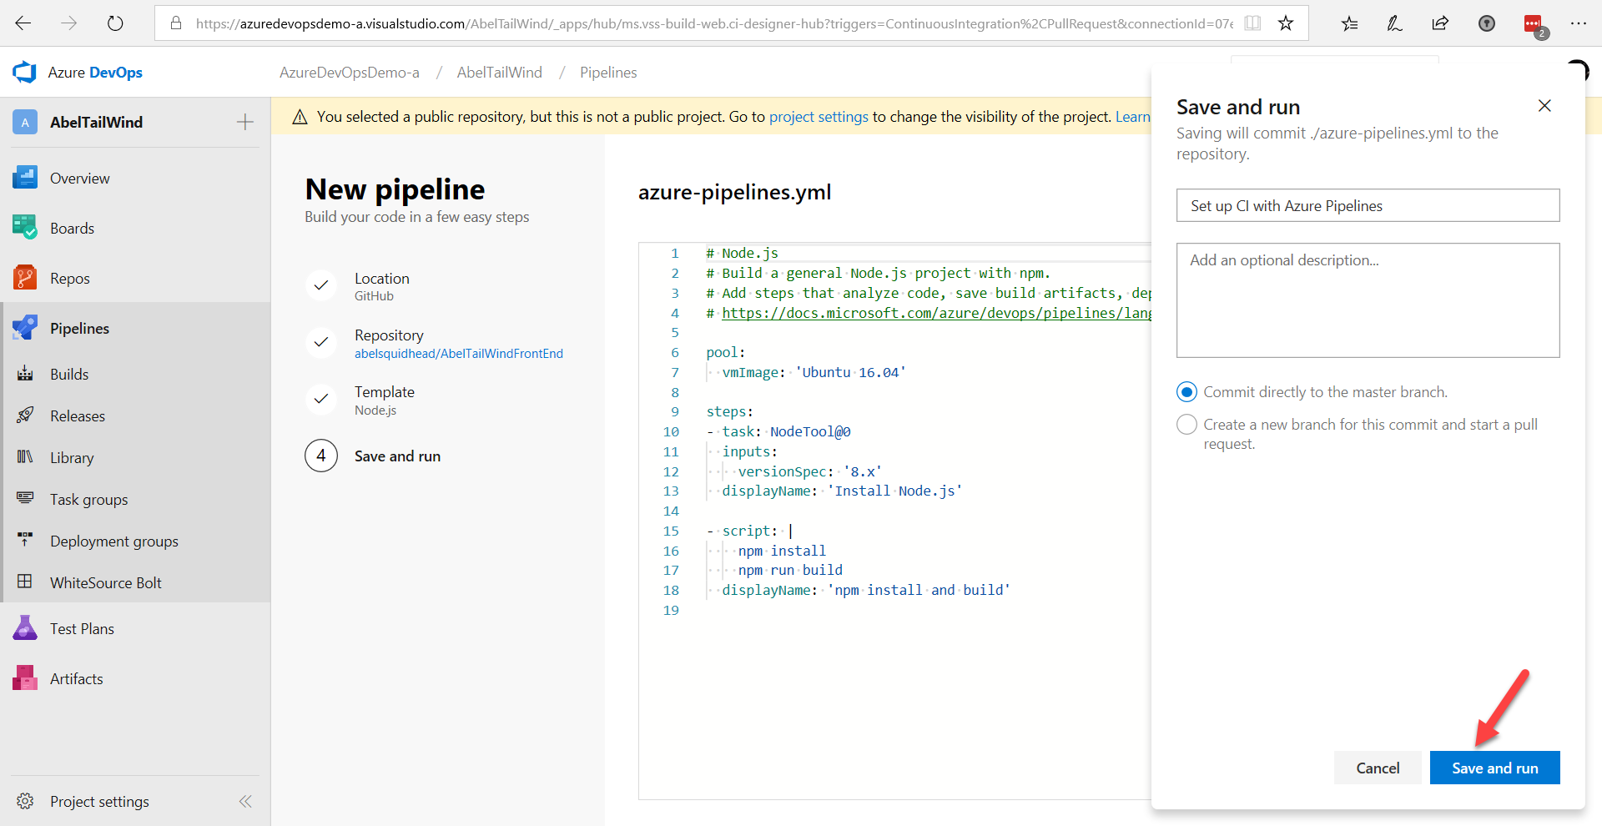Viewport: 1602px width, 826px height.
Task: Click the Save and run button
Action: click(1494, 768)
